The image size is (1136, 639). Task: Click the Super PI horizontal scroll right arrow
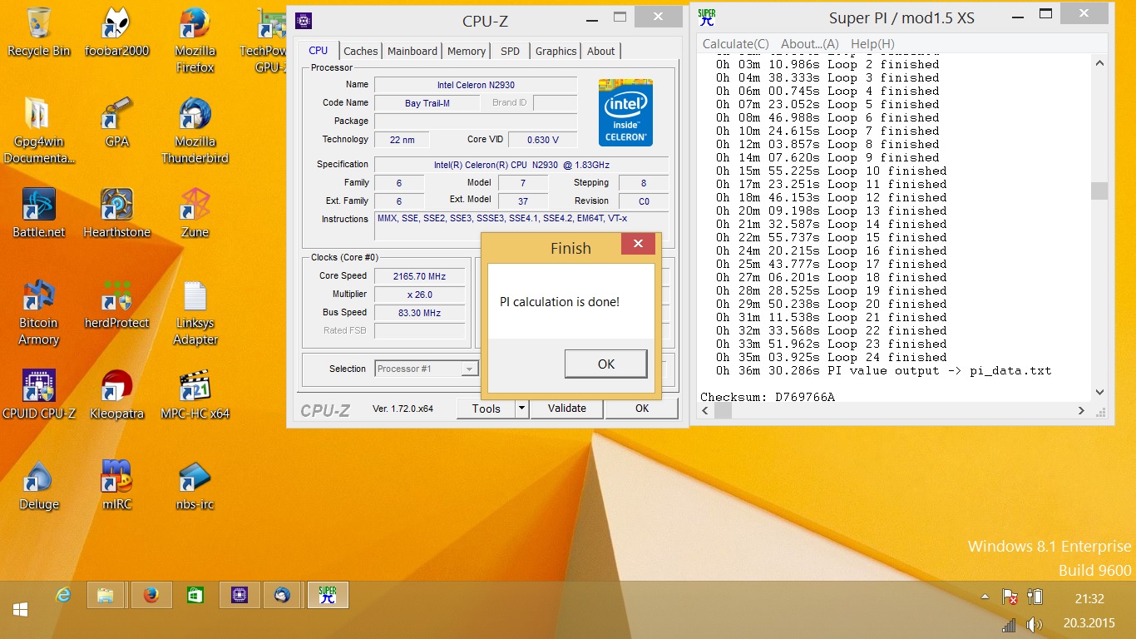coord(1081,410)
